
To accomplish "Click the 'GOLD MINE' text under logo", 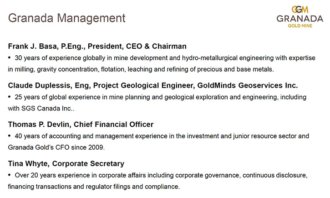I will 300,26.
